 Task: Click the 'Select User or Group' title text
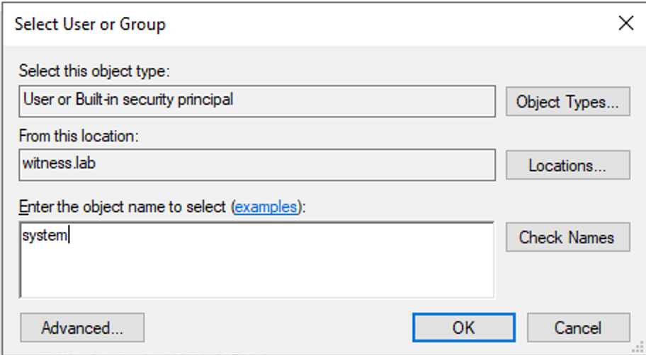coord(90,24)
